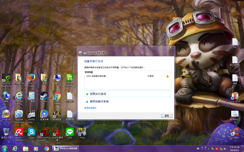Click the back arrow in the diagnostics dialog

coord(80,53)
